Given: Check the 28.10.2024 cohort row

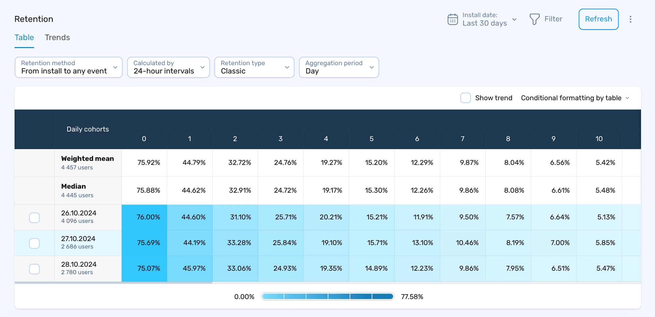Looking at the screenshot, I should (x=34, y=269).
